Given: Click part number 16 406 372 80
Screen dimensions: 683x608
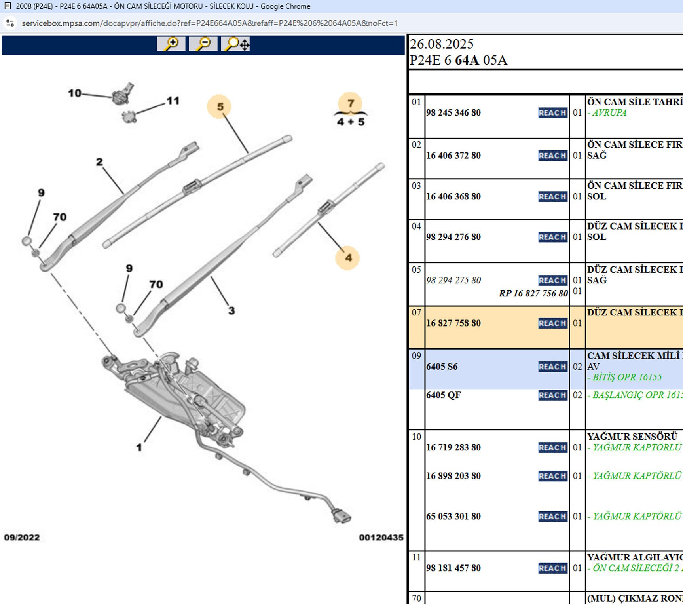Looking at the screenshot, I should [x=453, y=156].
